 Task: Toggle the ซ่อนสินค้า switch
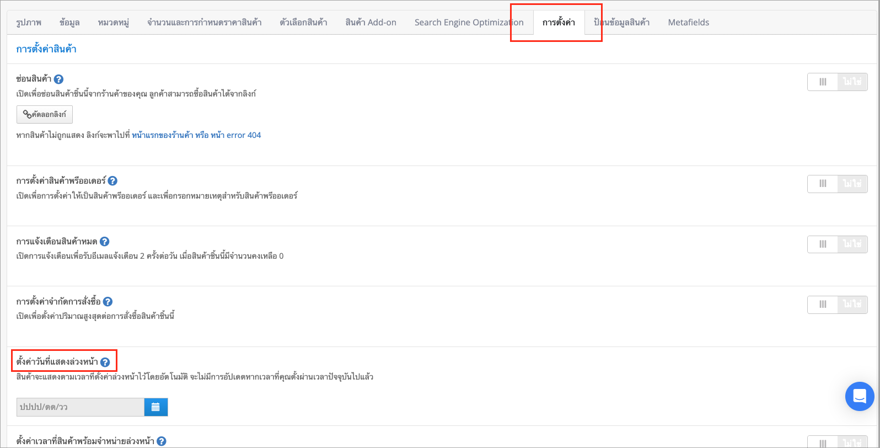(x=838, y=82)
